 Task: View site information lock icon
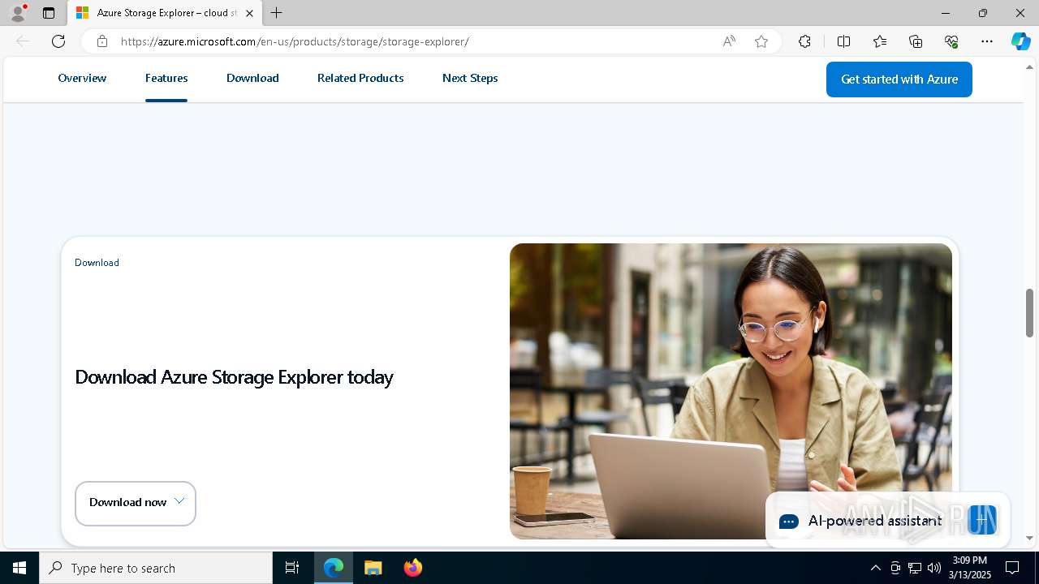tap(102, 41)
